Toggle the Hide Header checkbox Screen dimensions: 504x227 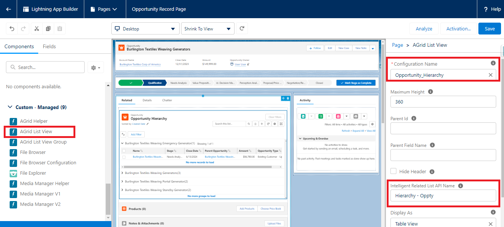click(x=393, y=171)
